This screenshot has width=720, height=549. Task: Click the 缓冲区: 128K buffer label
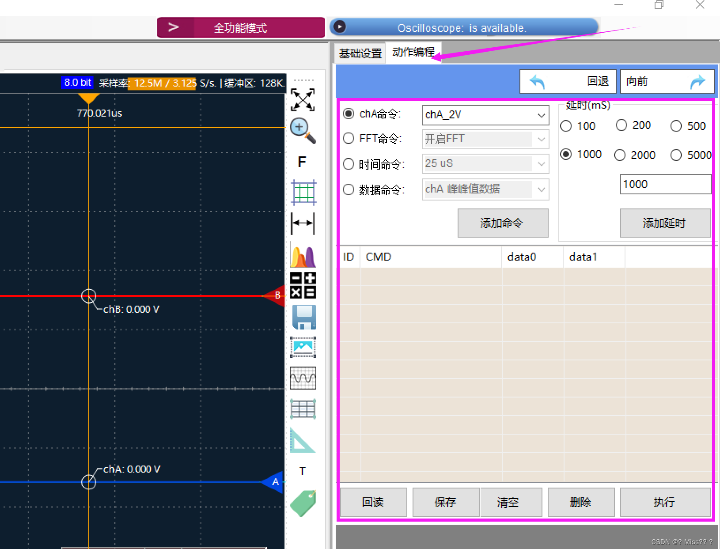pos(254,83)
